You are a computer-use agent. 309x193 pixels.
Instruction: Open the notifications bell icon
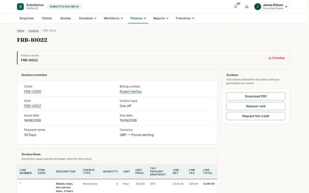235,7
